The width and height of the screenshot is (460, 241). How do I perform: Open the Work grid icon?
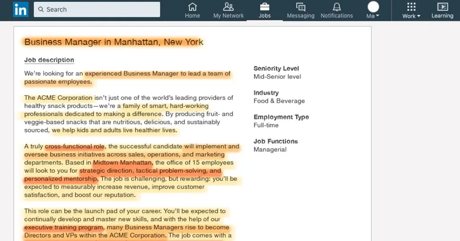pos(411,7)
